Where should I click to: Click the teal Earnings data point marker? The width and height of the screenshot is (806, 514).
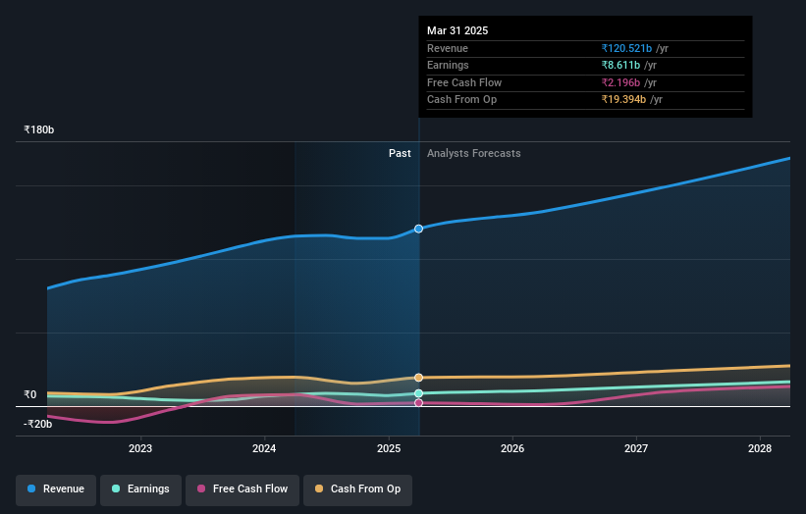click(x=419, y=393)
